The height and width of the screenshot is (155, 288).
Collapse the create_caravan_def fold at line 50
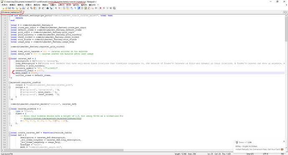10,132
